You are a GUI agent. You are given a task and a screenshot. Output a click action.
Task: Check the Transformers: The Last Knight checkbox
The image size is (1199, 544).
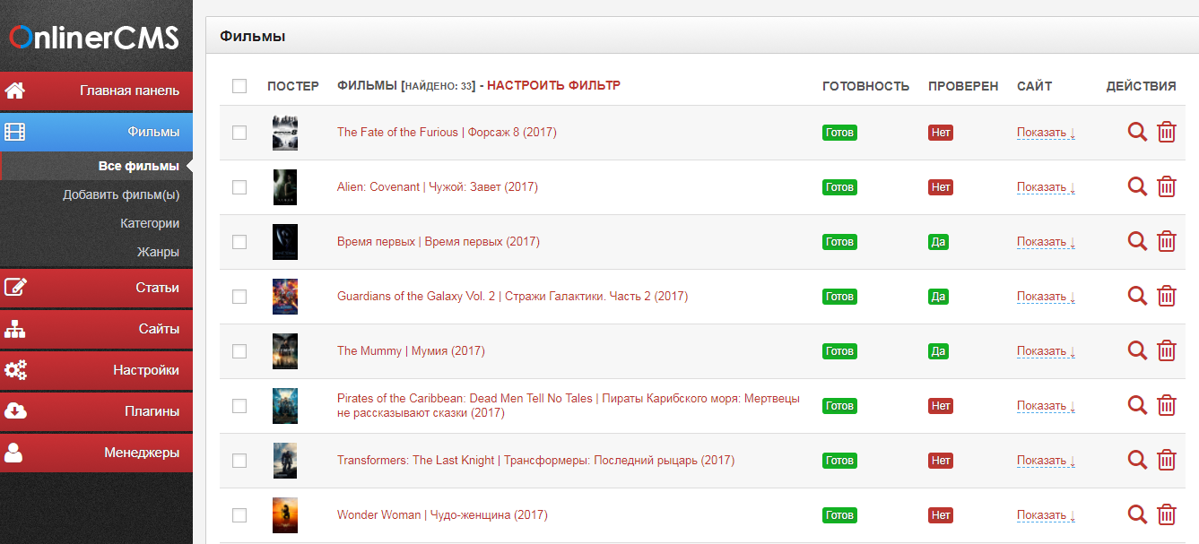[x=239, y=461]
